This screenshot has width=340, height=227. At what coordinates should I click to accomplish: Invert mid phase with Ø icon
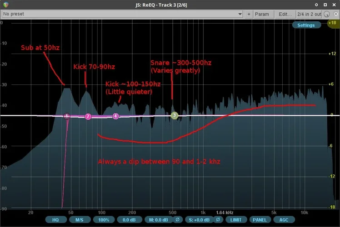click(x=177, y=220)
